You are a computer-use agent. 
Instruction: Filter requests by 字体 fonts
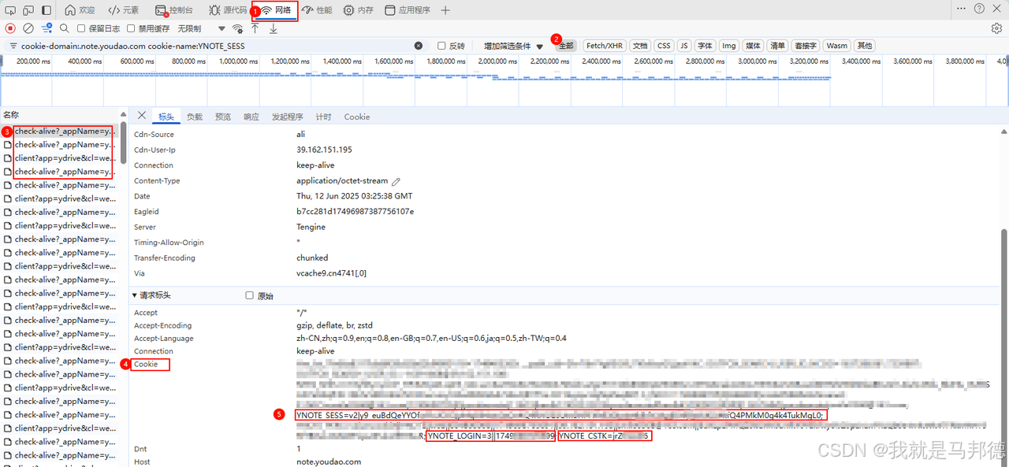(705, 46)
